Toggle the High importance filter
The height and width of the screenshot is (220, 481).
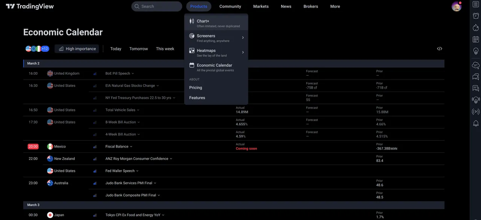(77, 49)
